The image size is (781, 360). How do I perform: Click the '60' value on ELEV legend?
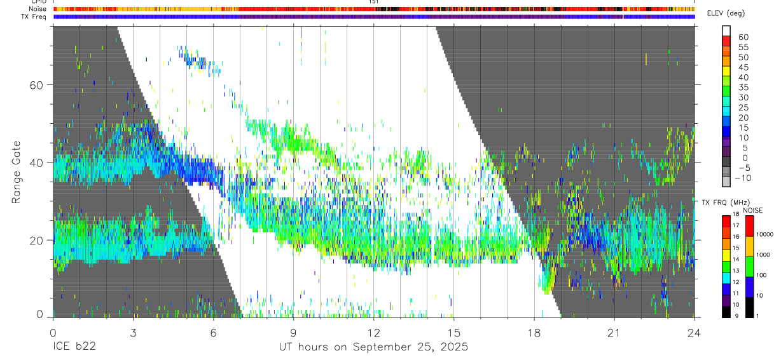[743, 37]
